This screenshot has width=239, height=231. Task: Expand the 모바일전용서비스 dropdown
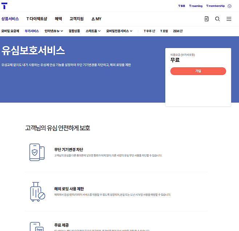(x=119, y=31)
